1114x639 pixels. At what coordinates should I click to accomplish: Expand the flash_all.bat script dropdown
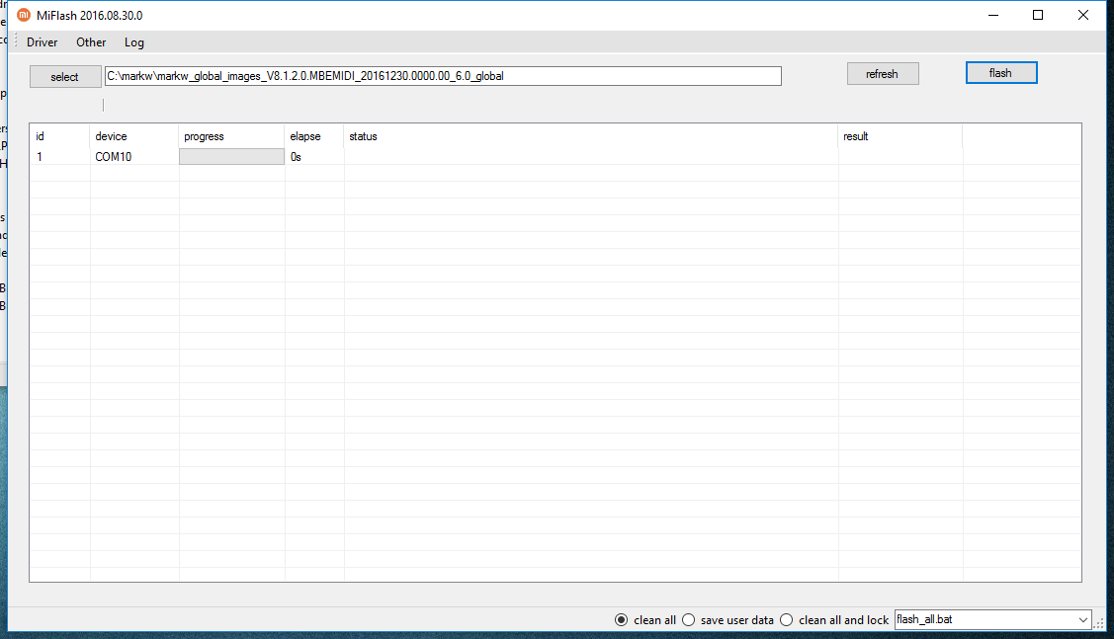(x=1082, y=620)
